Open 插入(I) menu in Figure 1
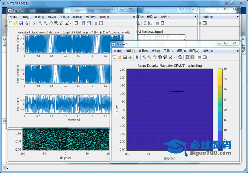248x173 pixels. point(52,17)
